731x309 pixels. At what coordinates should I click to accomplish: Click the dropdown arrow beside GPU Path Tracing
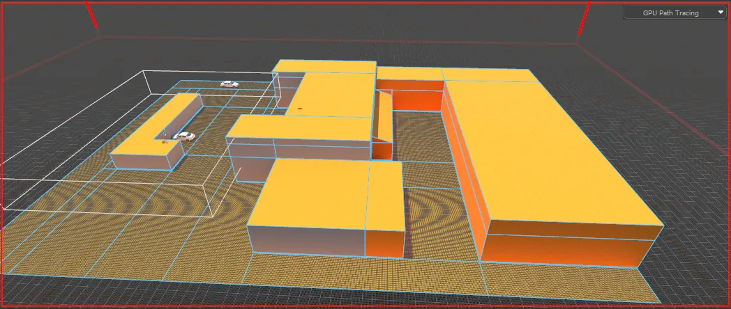click(721, 13)
